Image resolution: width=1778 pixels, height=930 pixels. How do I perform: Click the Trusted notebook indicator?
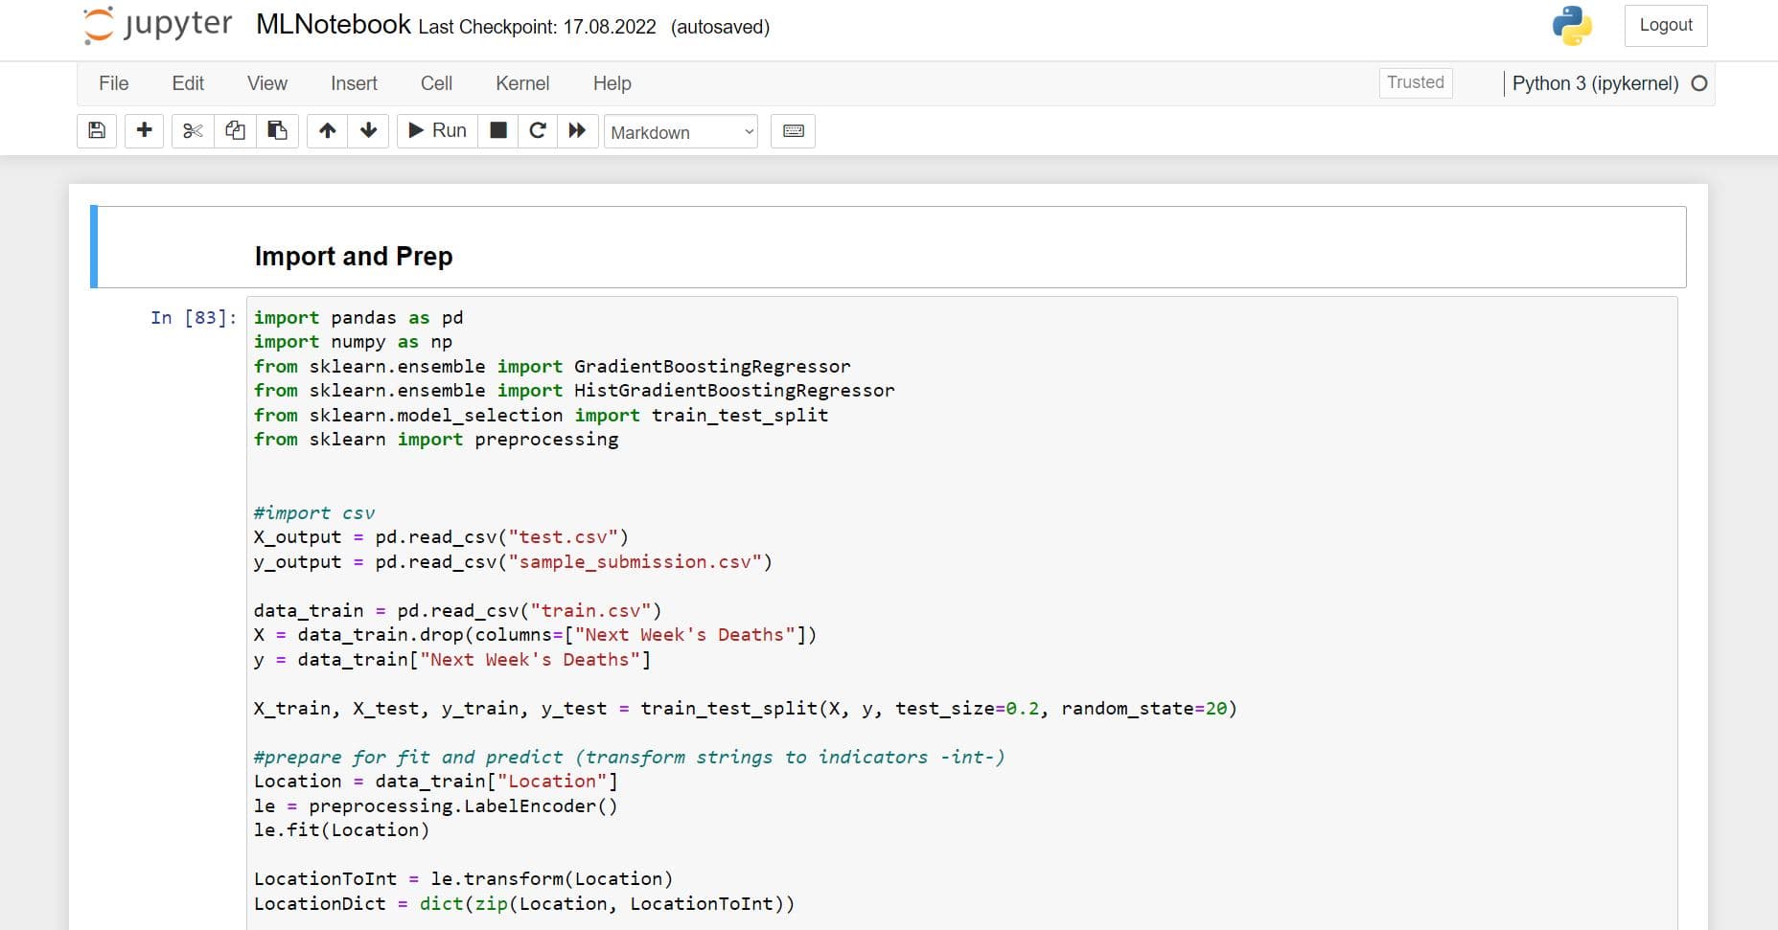coord(1416,82)
